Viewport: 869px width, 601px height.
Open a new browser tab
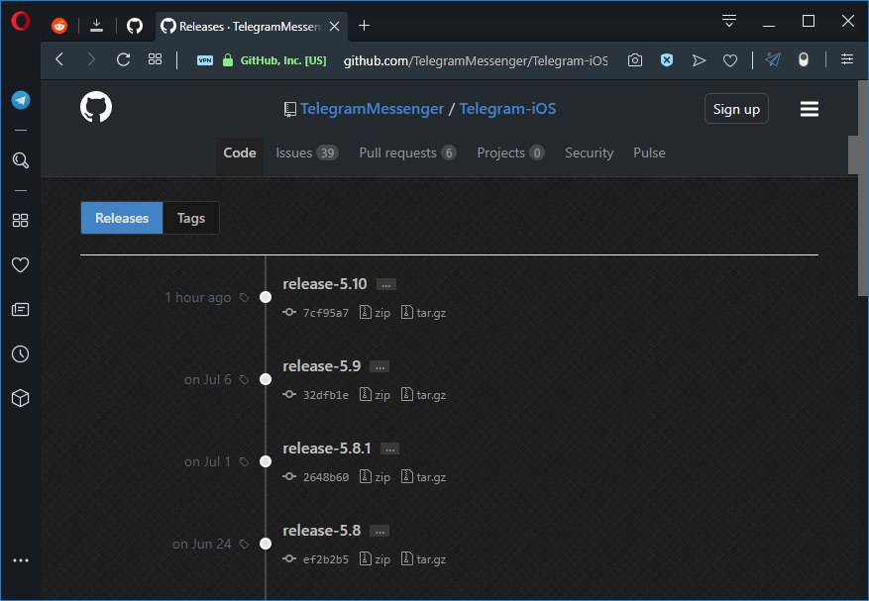[364, 26]
